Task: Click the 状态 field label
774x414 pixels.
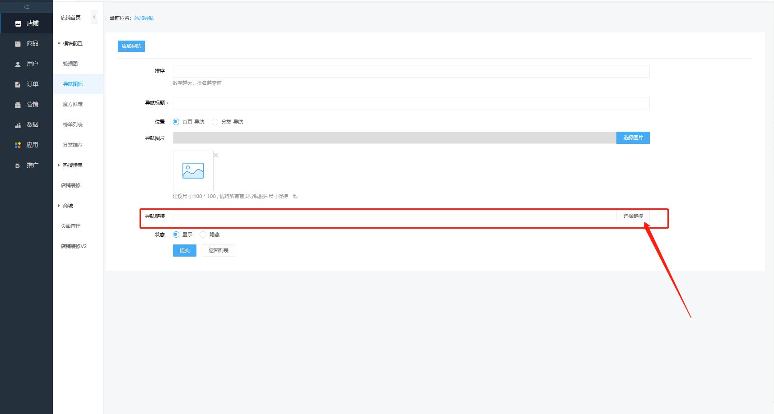Action: (x=160, y=235)
